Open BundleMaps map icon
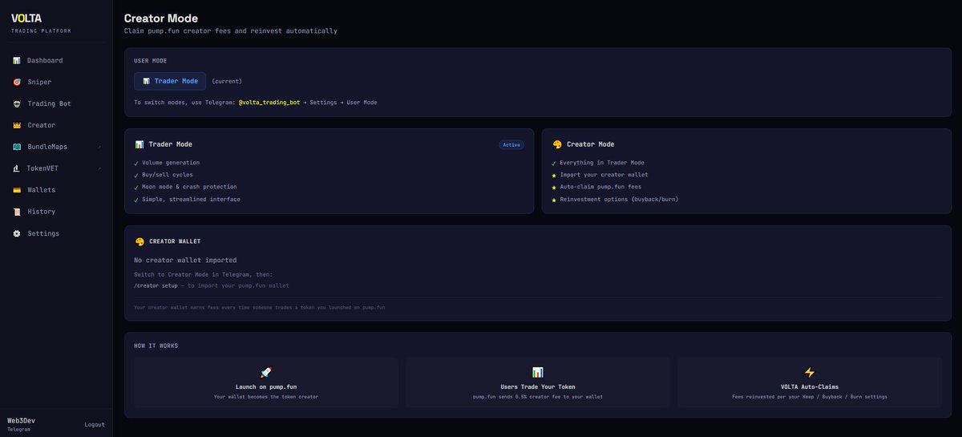The height and width of the screenshot is (437, 962). pyautogui.click(x=16, y=147)
